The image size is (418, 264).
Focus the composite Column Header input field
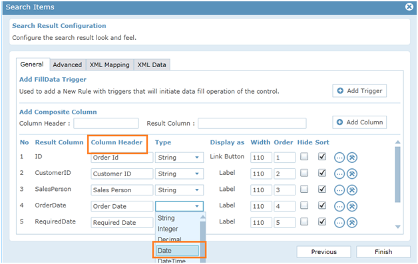106,123
